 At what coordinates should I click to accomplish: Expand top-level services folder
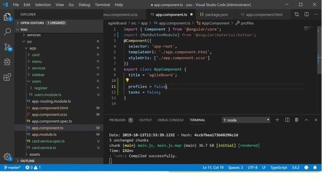pos(34,35)
